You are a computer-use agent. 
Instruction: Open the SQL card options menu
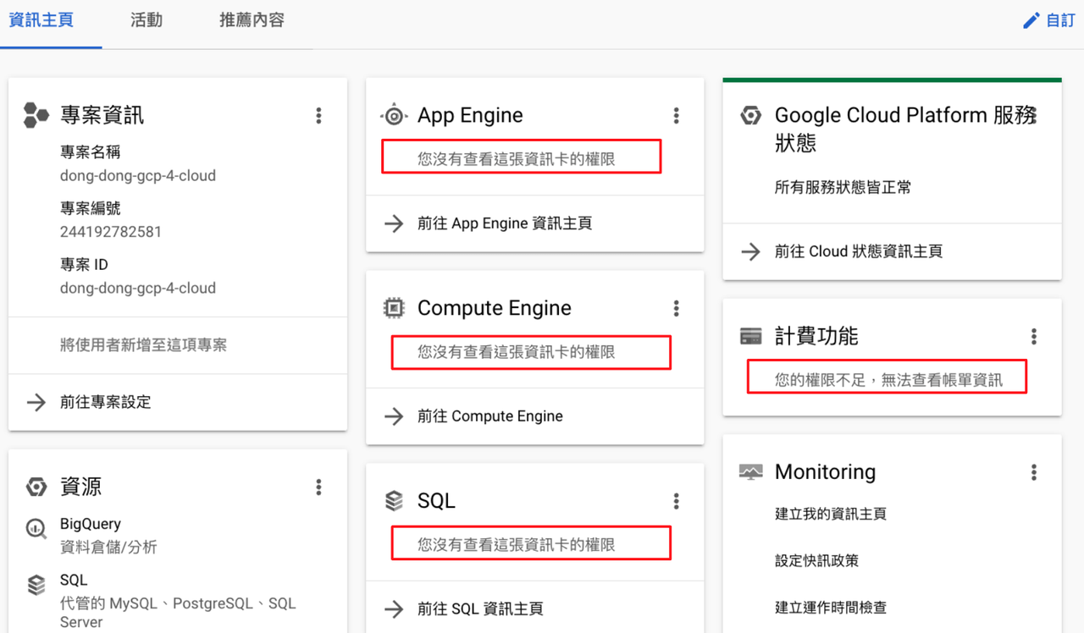pos(676,501)
